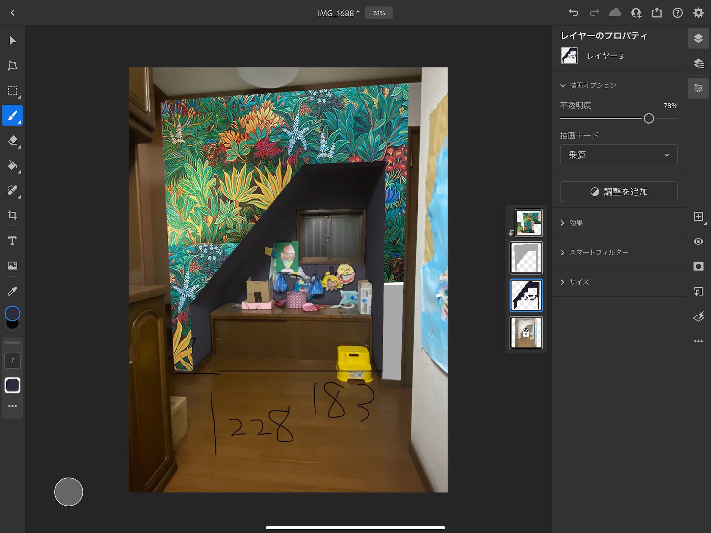Toggle the compact layer view panel

pyautogui.click(x=698, y=38)
